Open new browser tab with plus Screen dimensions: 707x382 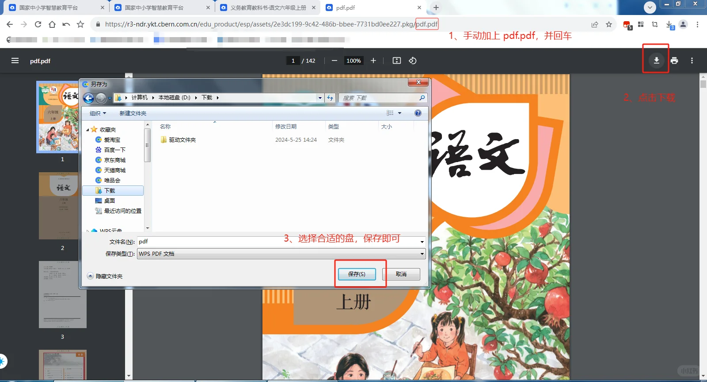pos(436,8)
